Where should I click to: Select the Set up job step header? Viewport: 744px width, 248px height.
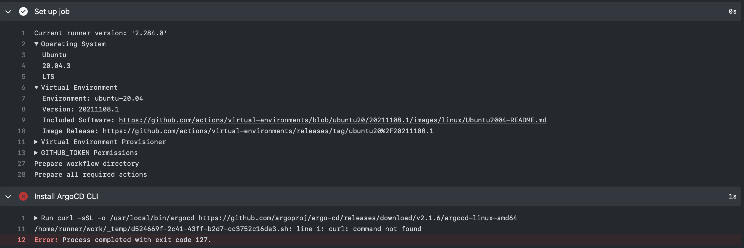click(52, 11)
